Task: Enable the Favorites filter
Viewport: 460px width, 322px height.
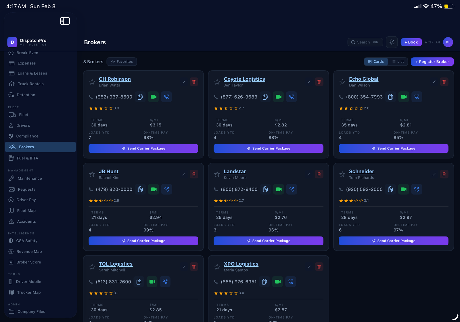Action: pyautogui.click(x=122, y=62)
